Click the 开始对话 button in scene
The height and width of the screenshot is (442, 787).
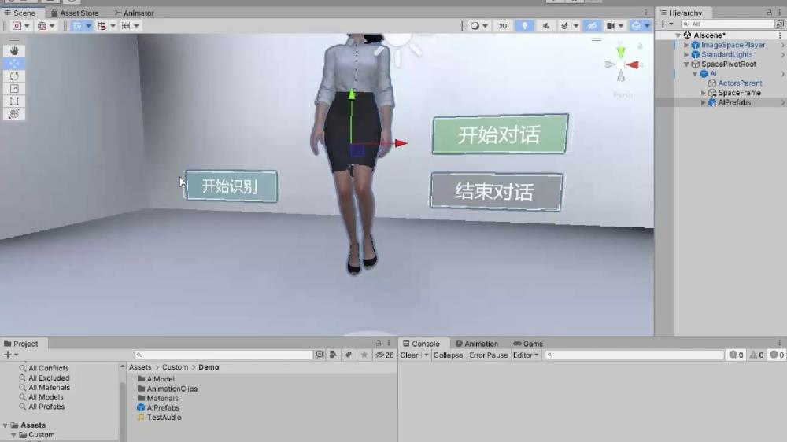point(500,134)
